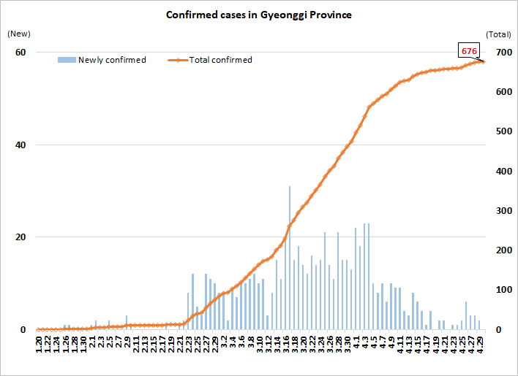
Task: Click the (New) left axis title
Action: pyautogui.click(x=19, y=34)
